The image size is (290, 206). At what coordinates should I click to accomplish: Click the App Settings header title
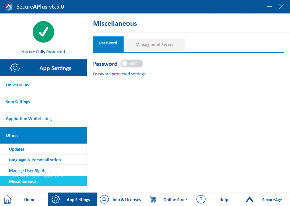click(x=55, y=68)
